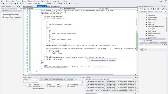Pin the Solution Explorer panel
The height and width of the screenshot is (94, 168).
165,6
